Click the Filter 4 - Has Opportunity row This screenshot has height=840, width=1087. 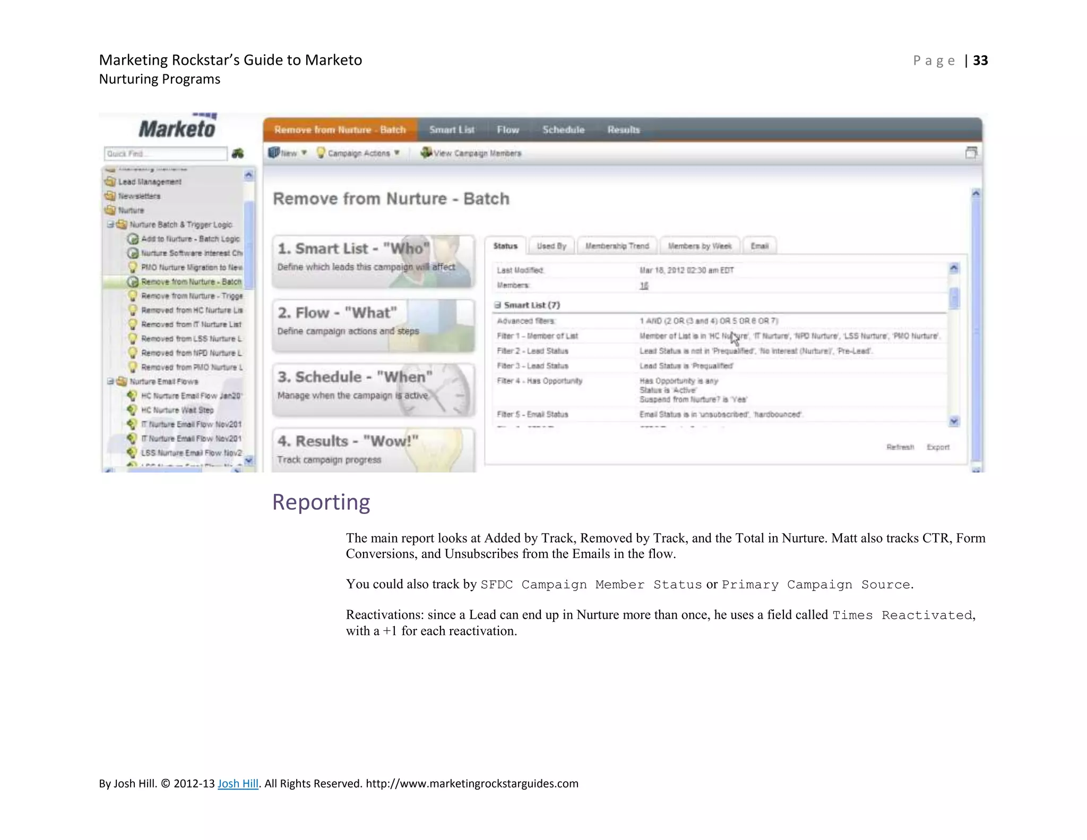point(719,390)
